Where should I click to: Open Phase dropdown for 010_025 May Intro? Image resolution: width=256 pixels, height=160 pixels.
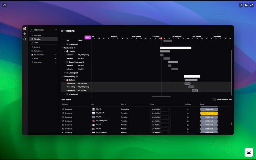[160, 121]
